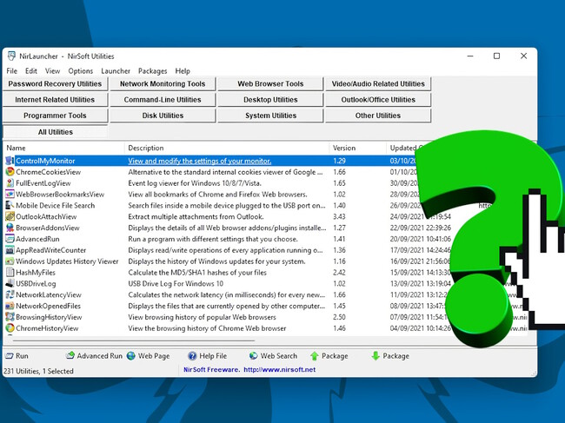The width and height of the screenshot is (565, 423).
Task: Click the Run toolbar button
Action: (x=17, y=356)
